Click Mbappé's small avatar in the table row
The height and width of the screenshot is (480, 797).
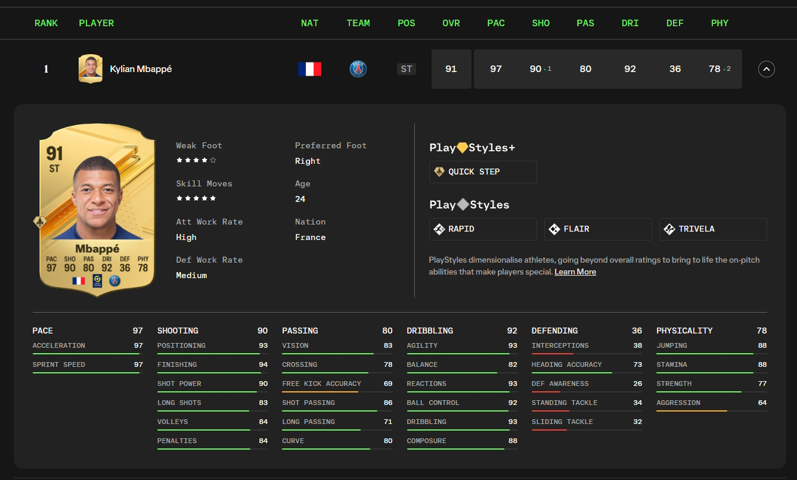point(91,68)
